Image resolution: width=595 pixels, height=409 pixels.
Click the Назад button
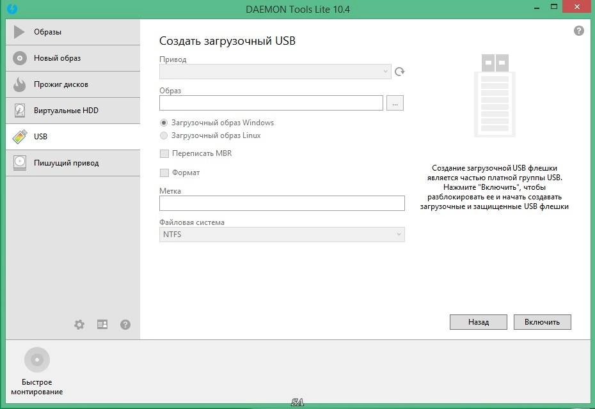point(479,322)
